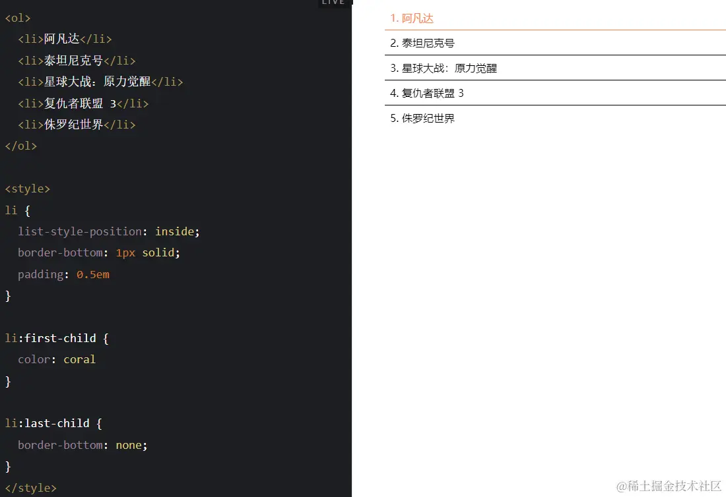Click list item 复仇者联盟 3 in preview
This screenshot has height=497, width=726.
point(555,93)
